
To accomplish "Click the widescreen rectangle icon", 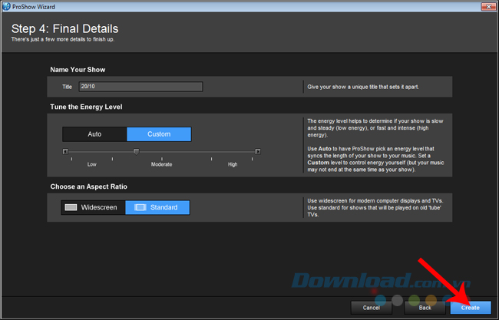I will pyautogui.click(x=71, y=207).
